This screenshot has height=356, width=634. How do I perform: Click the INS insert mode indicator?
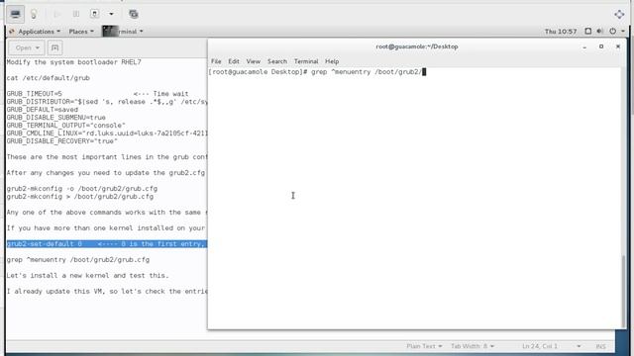pyautogui.click(x=600, y=346)
